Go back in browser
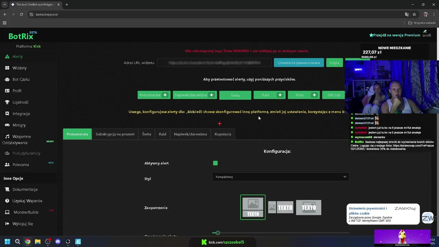The height and width of the screenshot is (247, 439). (x=5, y=14)
